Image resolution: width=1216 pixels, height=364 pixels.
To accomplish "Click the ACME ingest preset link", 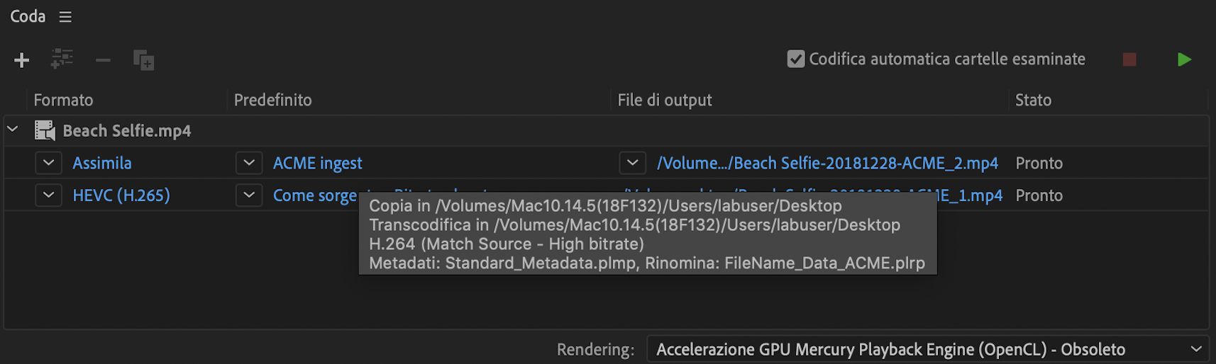I will [x=317, y=164].
